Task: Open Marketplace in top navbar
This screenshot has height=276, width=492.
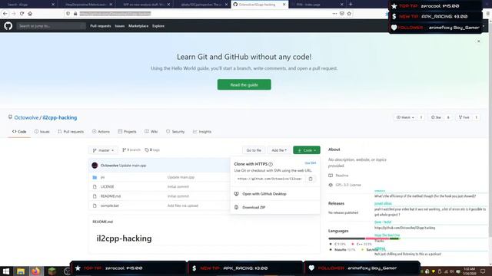Action: (x=138, y=26)
